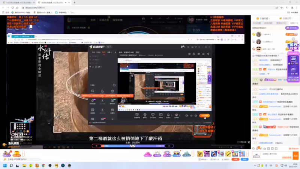Click the 情人飞机 gift in purple side card
300x169 pixels.
pos(293,60)
